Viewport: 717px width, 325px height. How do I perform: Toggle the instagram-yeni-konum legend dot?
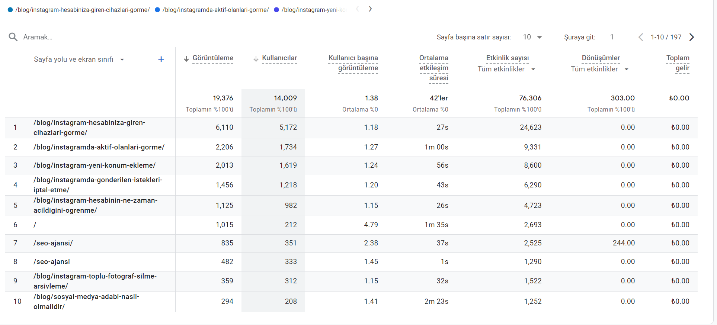(x=276, y=10)
